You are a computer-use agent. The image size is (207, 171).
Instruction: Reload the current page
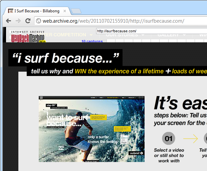click(28, 21)
